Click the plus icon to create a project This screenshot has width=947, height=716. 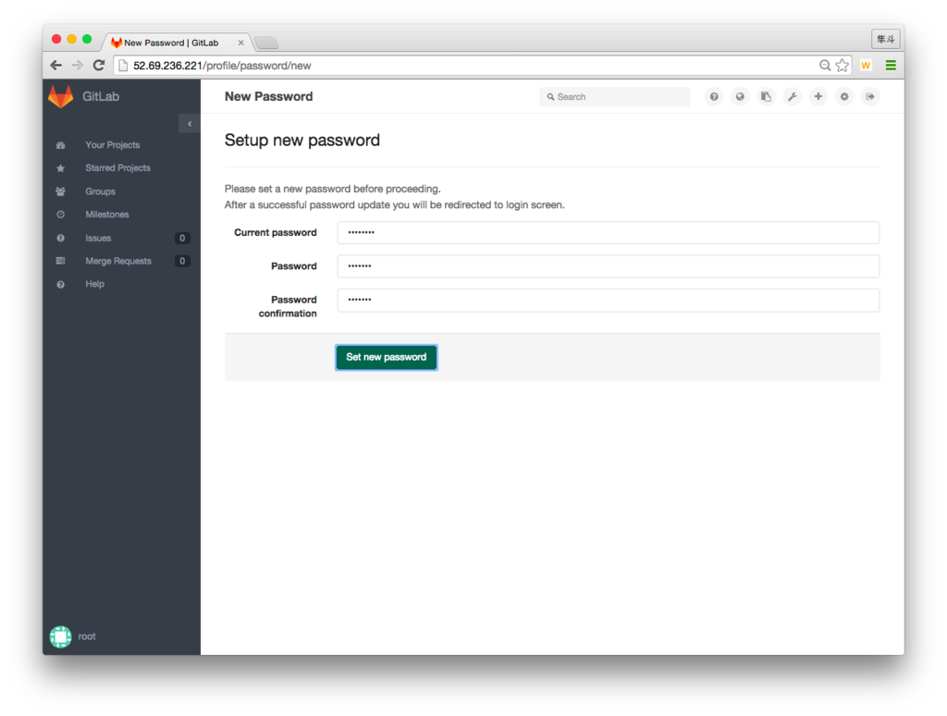coord(818,97)
